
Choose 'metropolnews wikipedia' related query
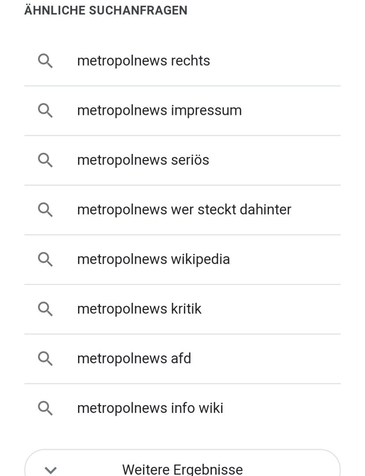pyautogui.click(x=153, y=259)
